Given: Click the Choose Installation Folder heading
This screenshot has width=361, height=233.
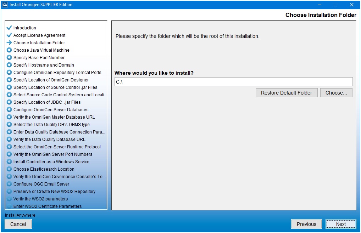Looking at the screenshot, I should 321,15.
